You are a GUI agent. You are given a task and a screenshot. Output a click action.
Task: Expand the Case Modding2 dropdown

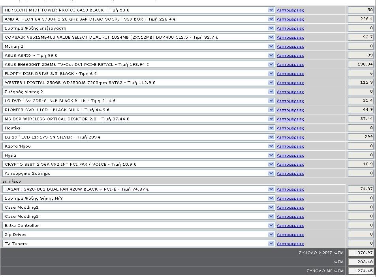pyautogui.click(x=138, y=217)
